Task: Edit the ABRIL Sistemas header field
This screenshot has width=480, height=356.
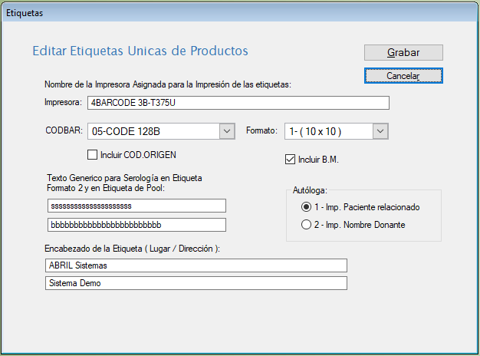Action: (x=196, y=265)
